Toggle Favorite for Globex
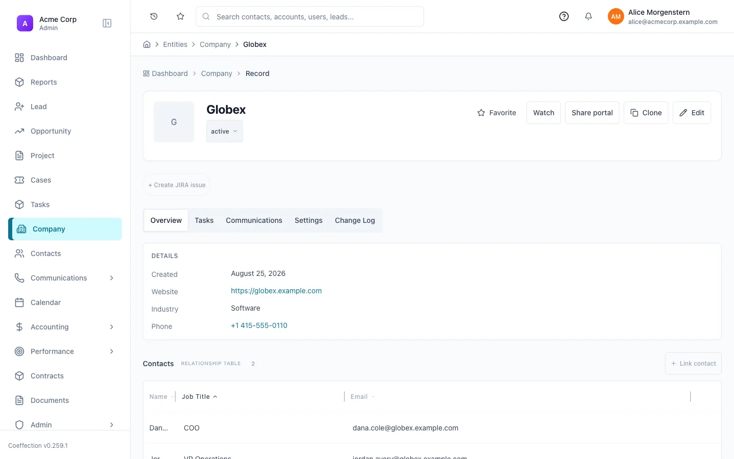 496,113
